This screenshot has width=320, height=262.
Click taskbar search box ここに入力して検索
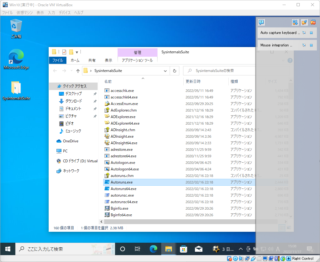pos(65,249)
